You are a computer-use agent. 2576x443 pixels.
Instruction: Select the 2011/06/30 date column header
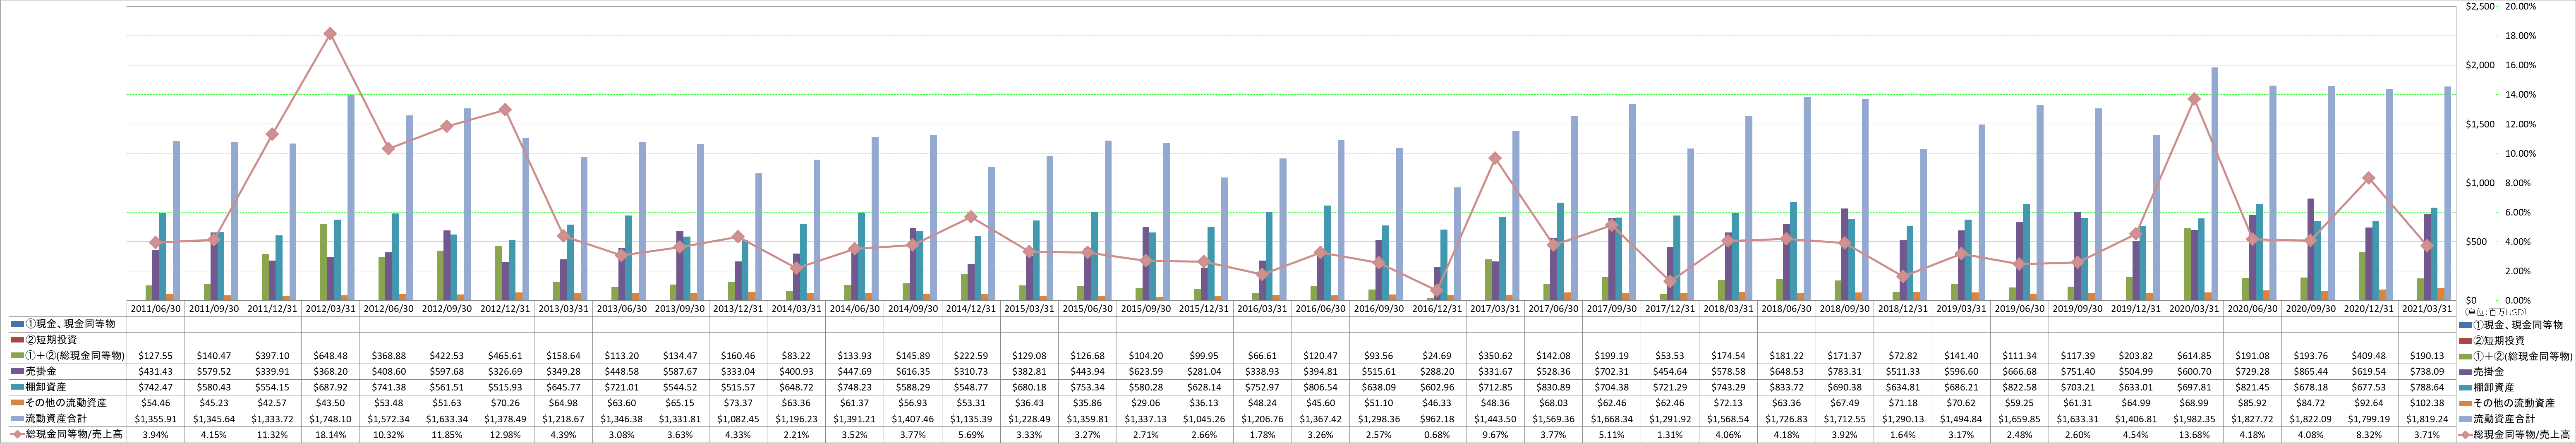[x=155, y=309]
